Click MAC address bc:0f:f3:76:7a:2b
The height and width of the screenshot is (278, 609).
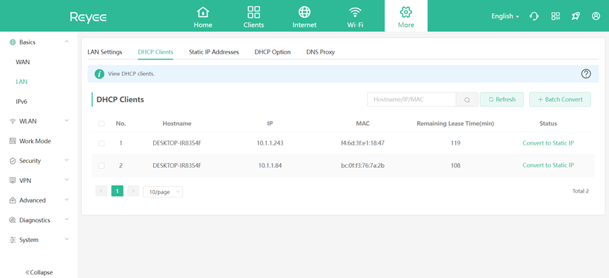363,166
